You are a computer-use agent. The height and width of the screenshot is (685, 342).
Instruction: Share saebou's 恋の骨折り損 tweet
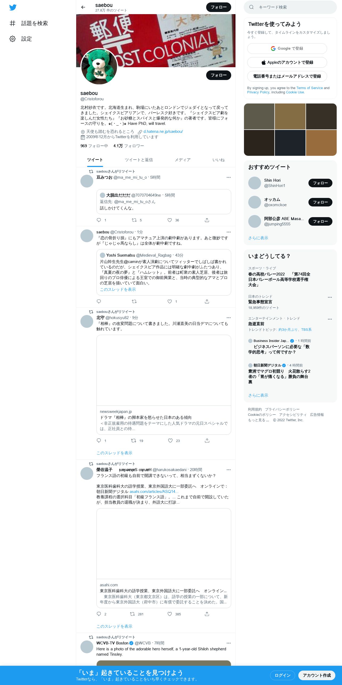click(207, 301)
